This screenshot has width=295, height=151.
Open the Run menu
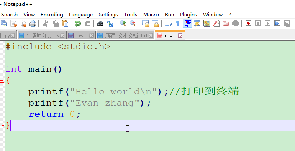(x=169, y=15)
